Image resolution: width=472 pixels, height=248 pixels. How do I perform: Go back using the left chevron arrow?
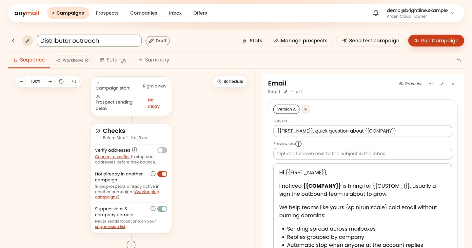click(x=13, y=41)
